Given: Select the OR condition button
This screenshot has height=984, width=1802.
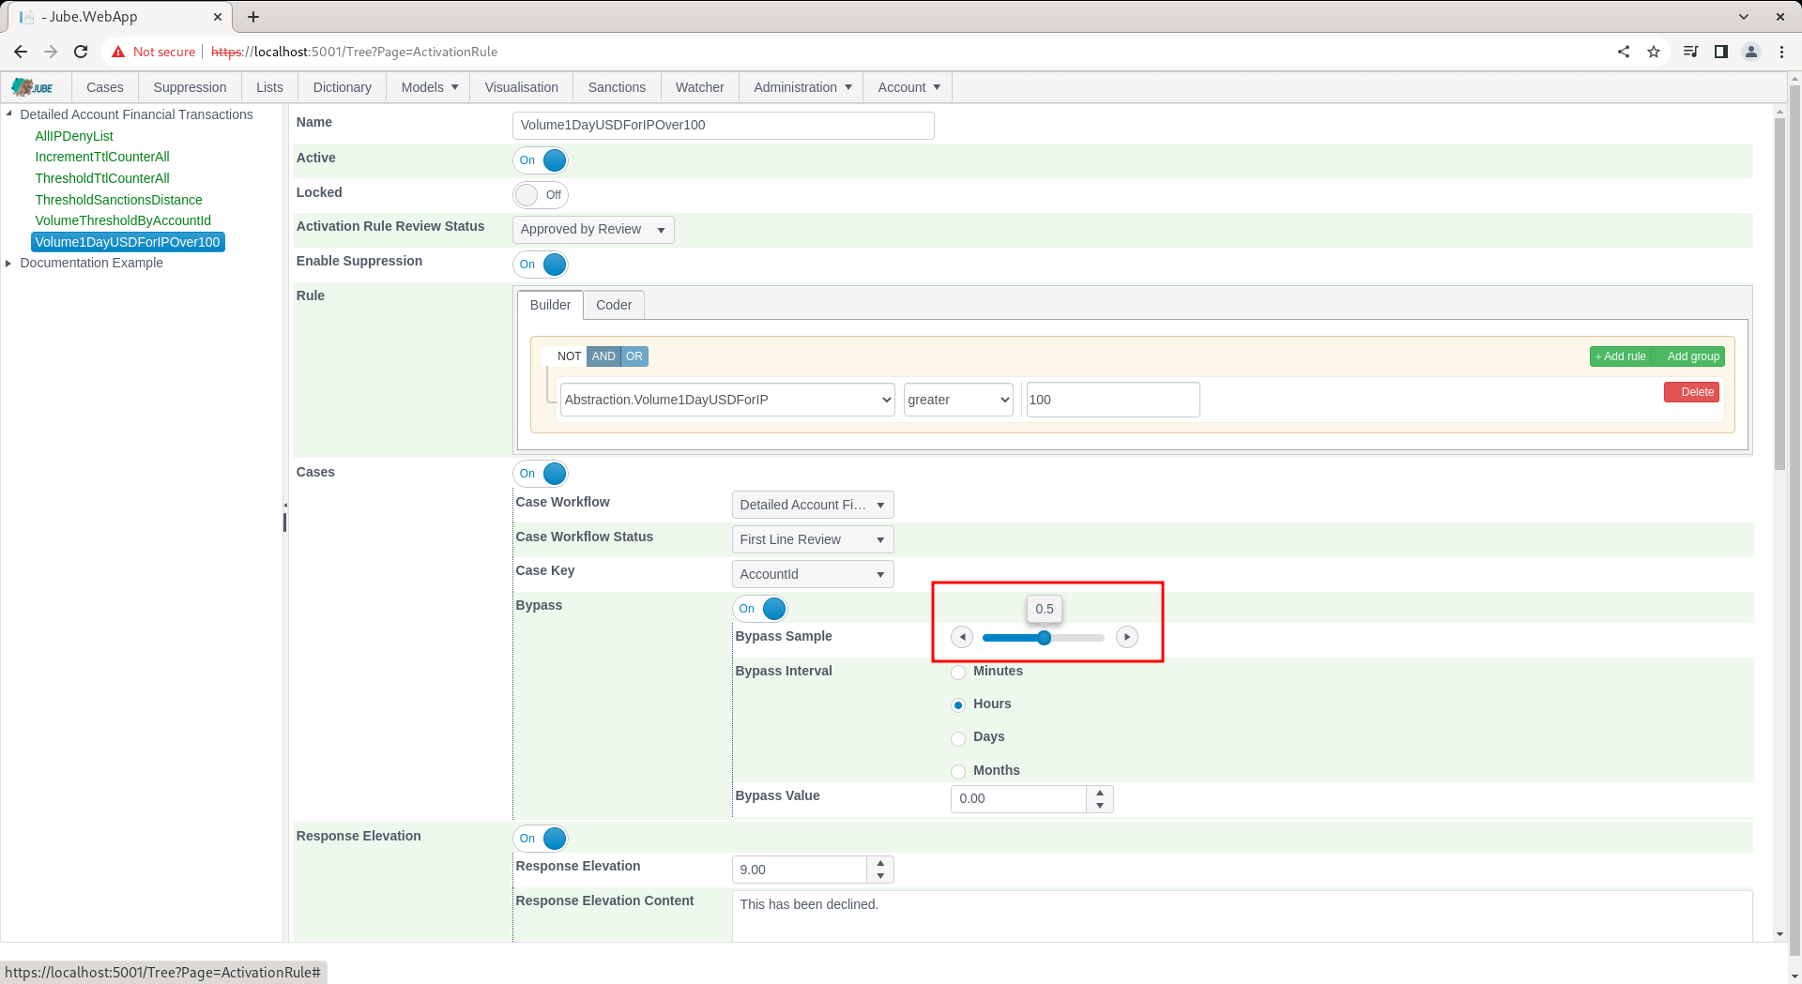Looking at the screenshot, I should pos(634,356).
